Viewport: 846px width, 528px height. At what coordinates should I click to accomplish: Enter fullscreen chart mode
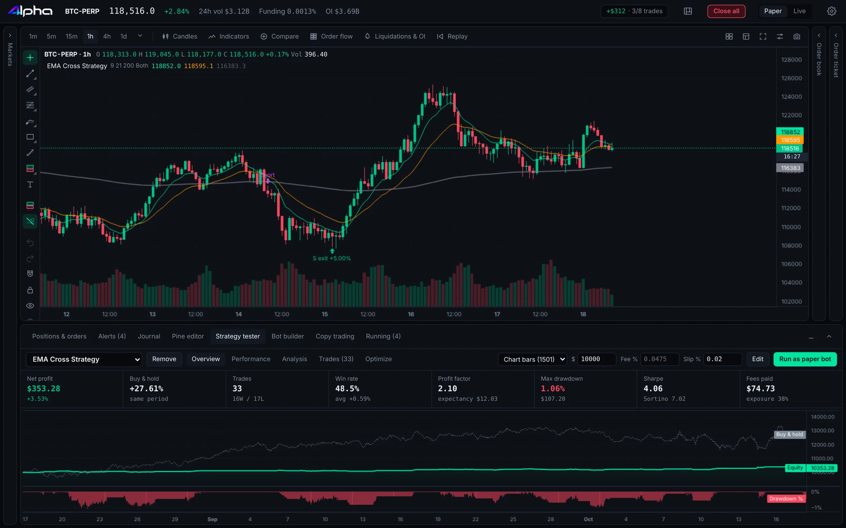(763, 37)
